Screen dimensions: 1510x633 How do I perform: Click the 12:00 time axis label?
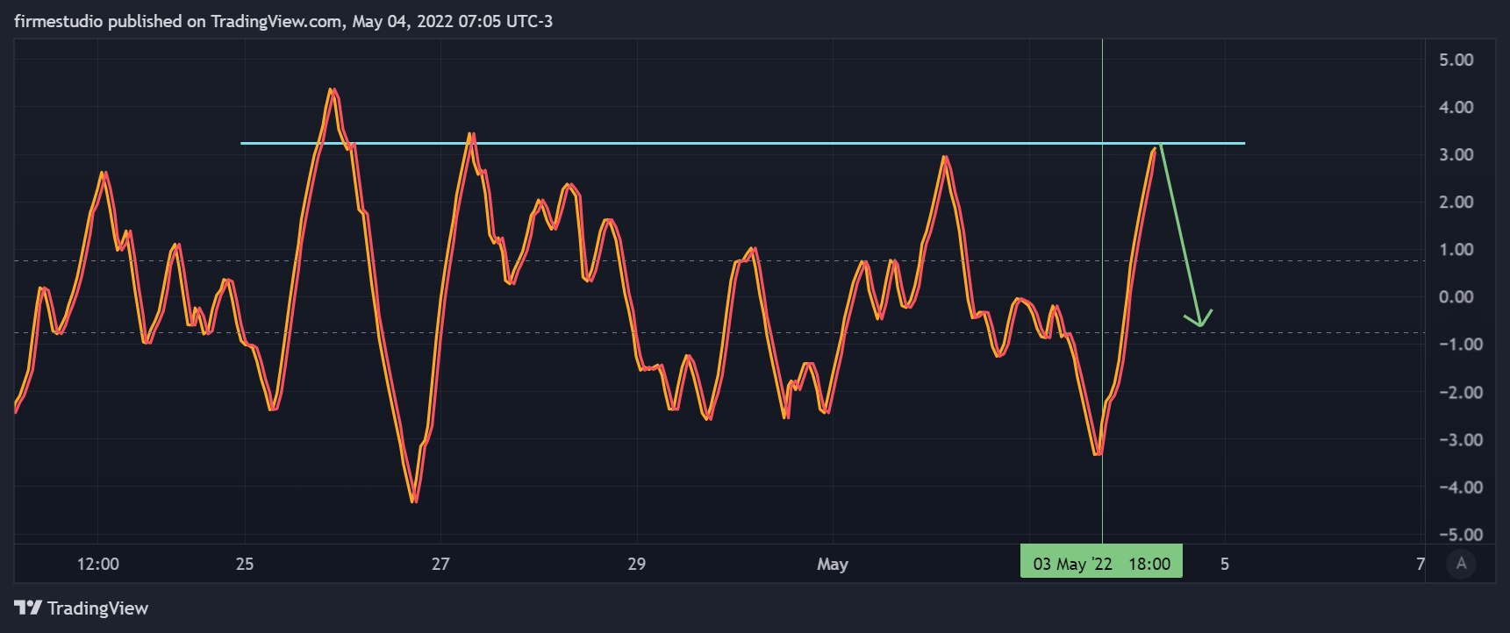click(97, 564)
